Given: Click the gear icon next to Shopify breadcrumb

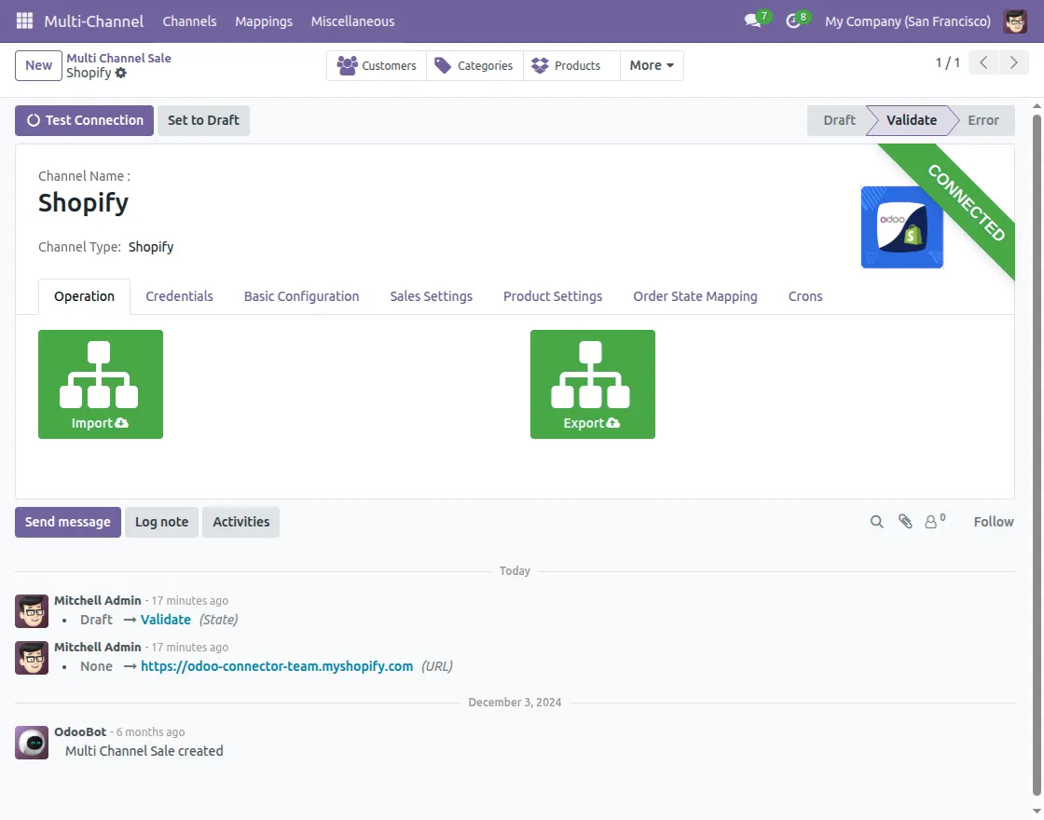Looking at the screenshot, I should 120,74.
